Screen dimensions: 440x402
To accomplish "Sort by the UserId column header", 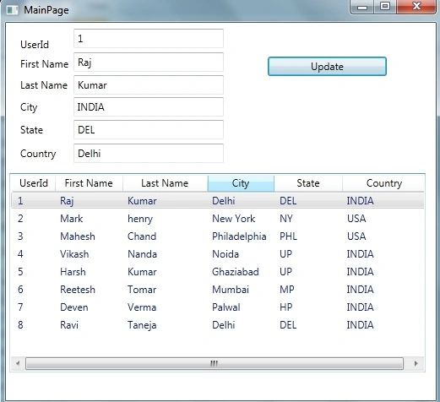I will 34,183.
